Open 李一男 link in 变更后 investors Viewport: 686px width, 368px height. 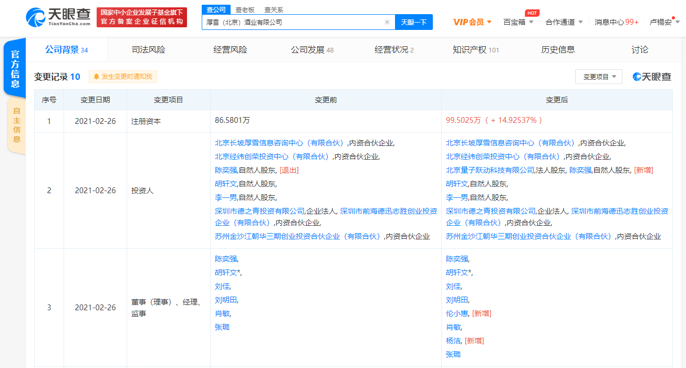pos(456,197)
